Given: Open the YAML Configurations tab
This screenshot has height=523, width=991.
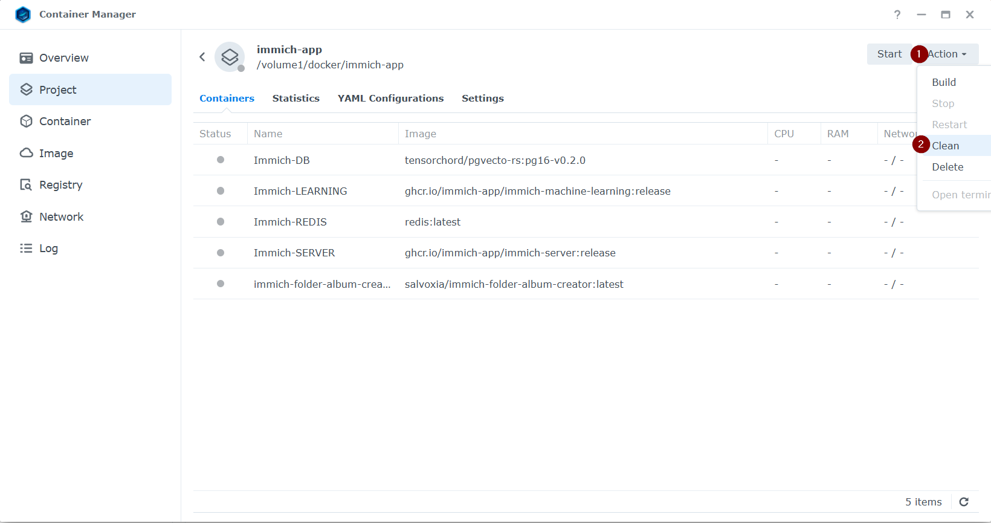Looking at the screenshot, I should (x=391, y=99).
